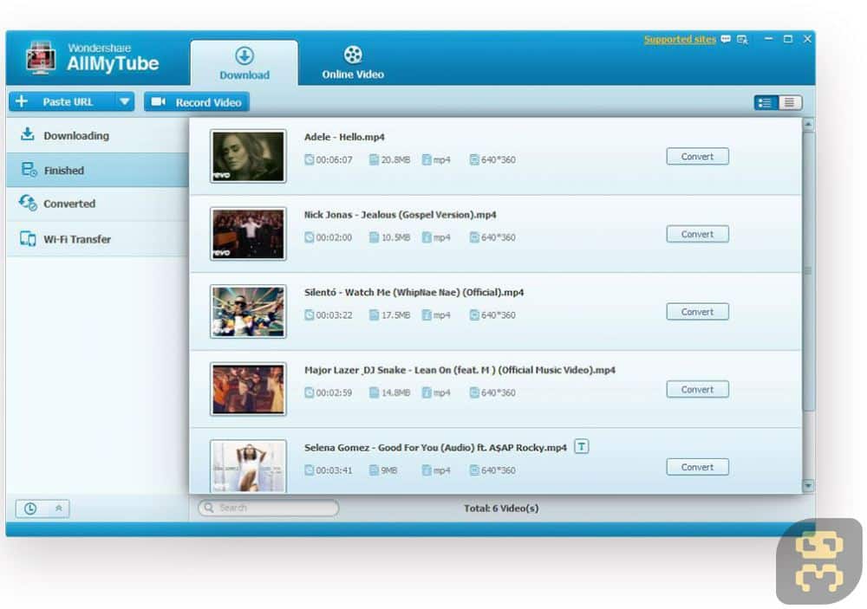Image resolution: width=867 pixels, height=609 pixels.
Task: Click the Major Lazer - Lean On file name
Action: (460, 370)
